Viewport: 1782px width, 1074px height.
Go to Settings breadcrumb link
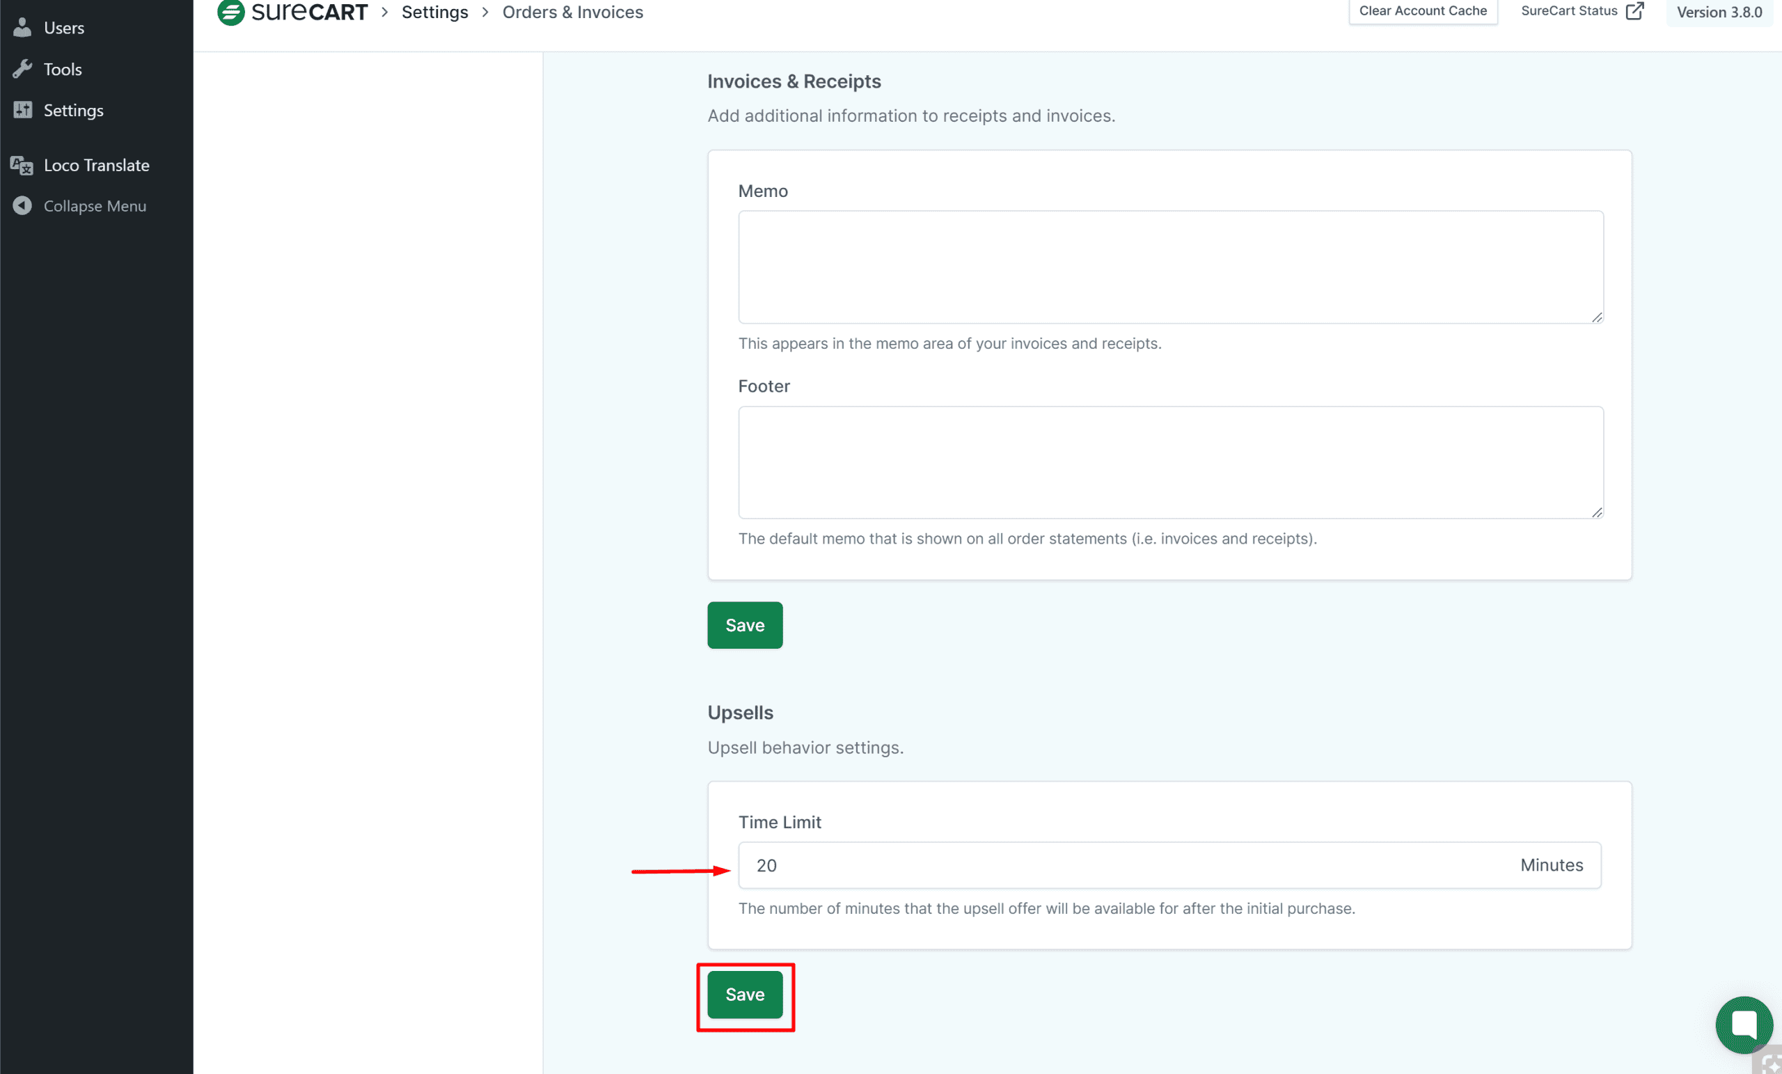434,13
